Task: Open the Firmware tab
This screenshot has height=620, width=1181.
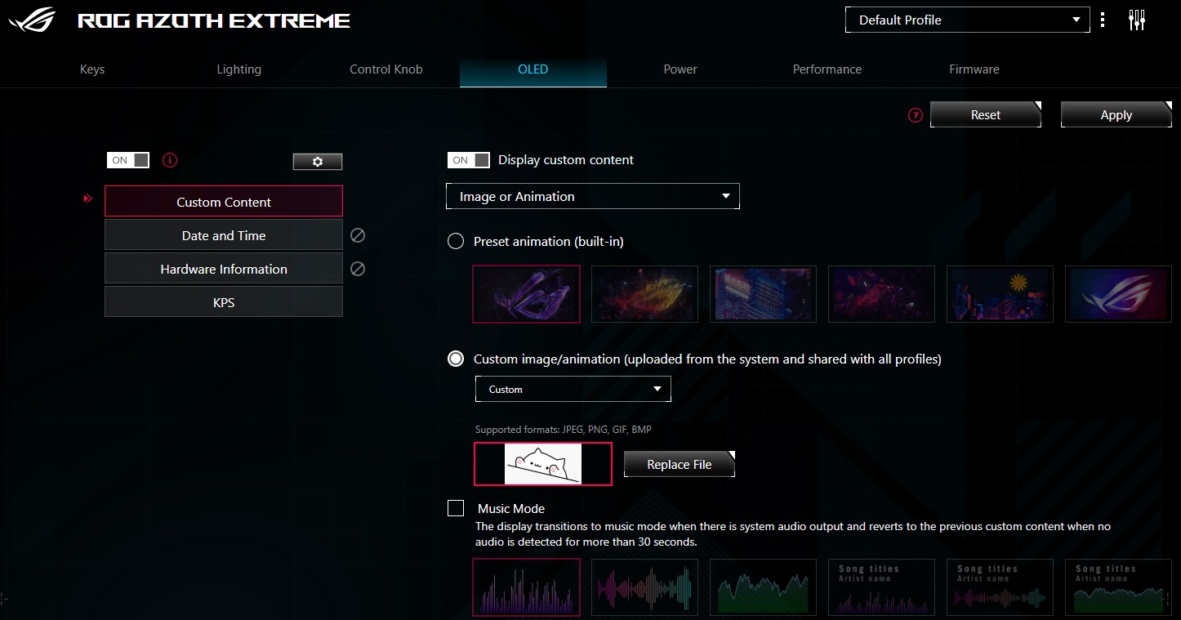Action: (x=974, y=69)
